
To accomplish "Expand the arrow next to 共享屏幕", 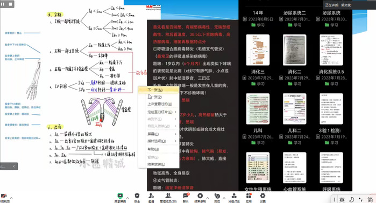I will tap(127, 198).
